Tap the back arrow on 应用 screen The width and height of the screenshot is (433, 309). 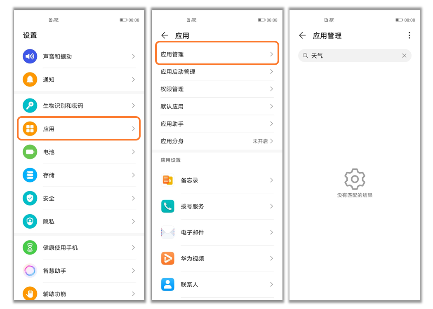(x=164, y=35)
